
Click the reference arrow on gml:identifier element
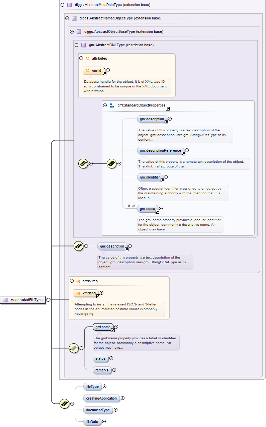tap(162, 180)
